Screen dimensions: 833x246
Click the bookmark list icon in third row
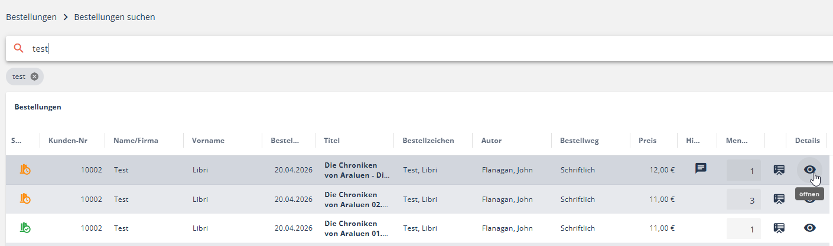[779, 228]
